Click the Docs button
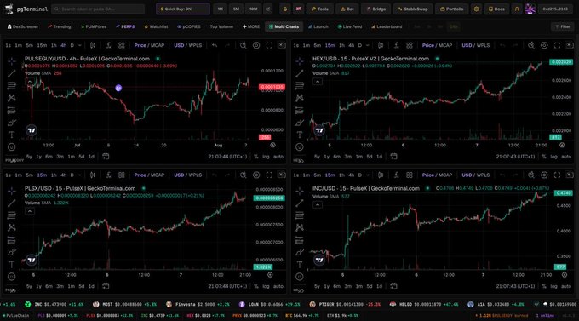The width and height of the screenshot is (579, 321). click(x=496, y=9)
